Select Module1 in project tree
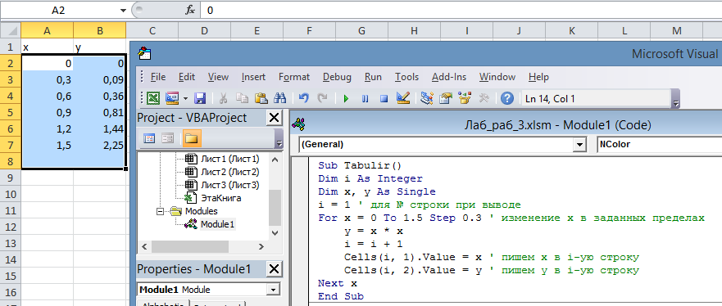The width and height of the screenshot is (722, 306). click(x=217, y=224)
